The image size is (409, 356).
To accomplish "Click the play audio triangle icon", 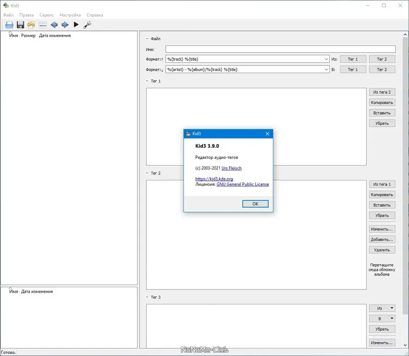I will 76,25.
